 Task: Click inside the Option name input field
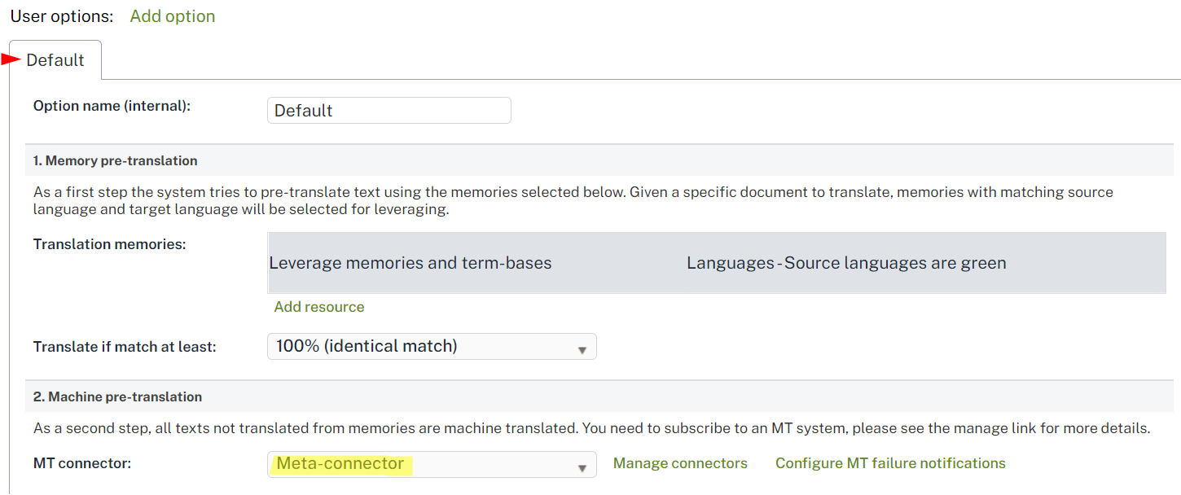389,110
